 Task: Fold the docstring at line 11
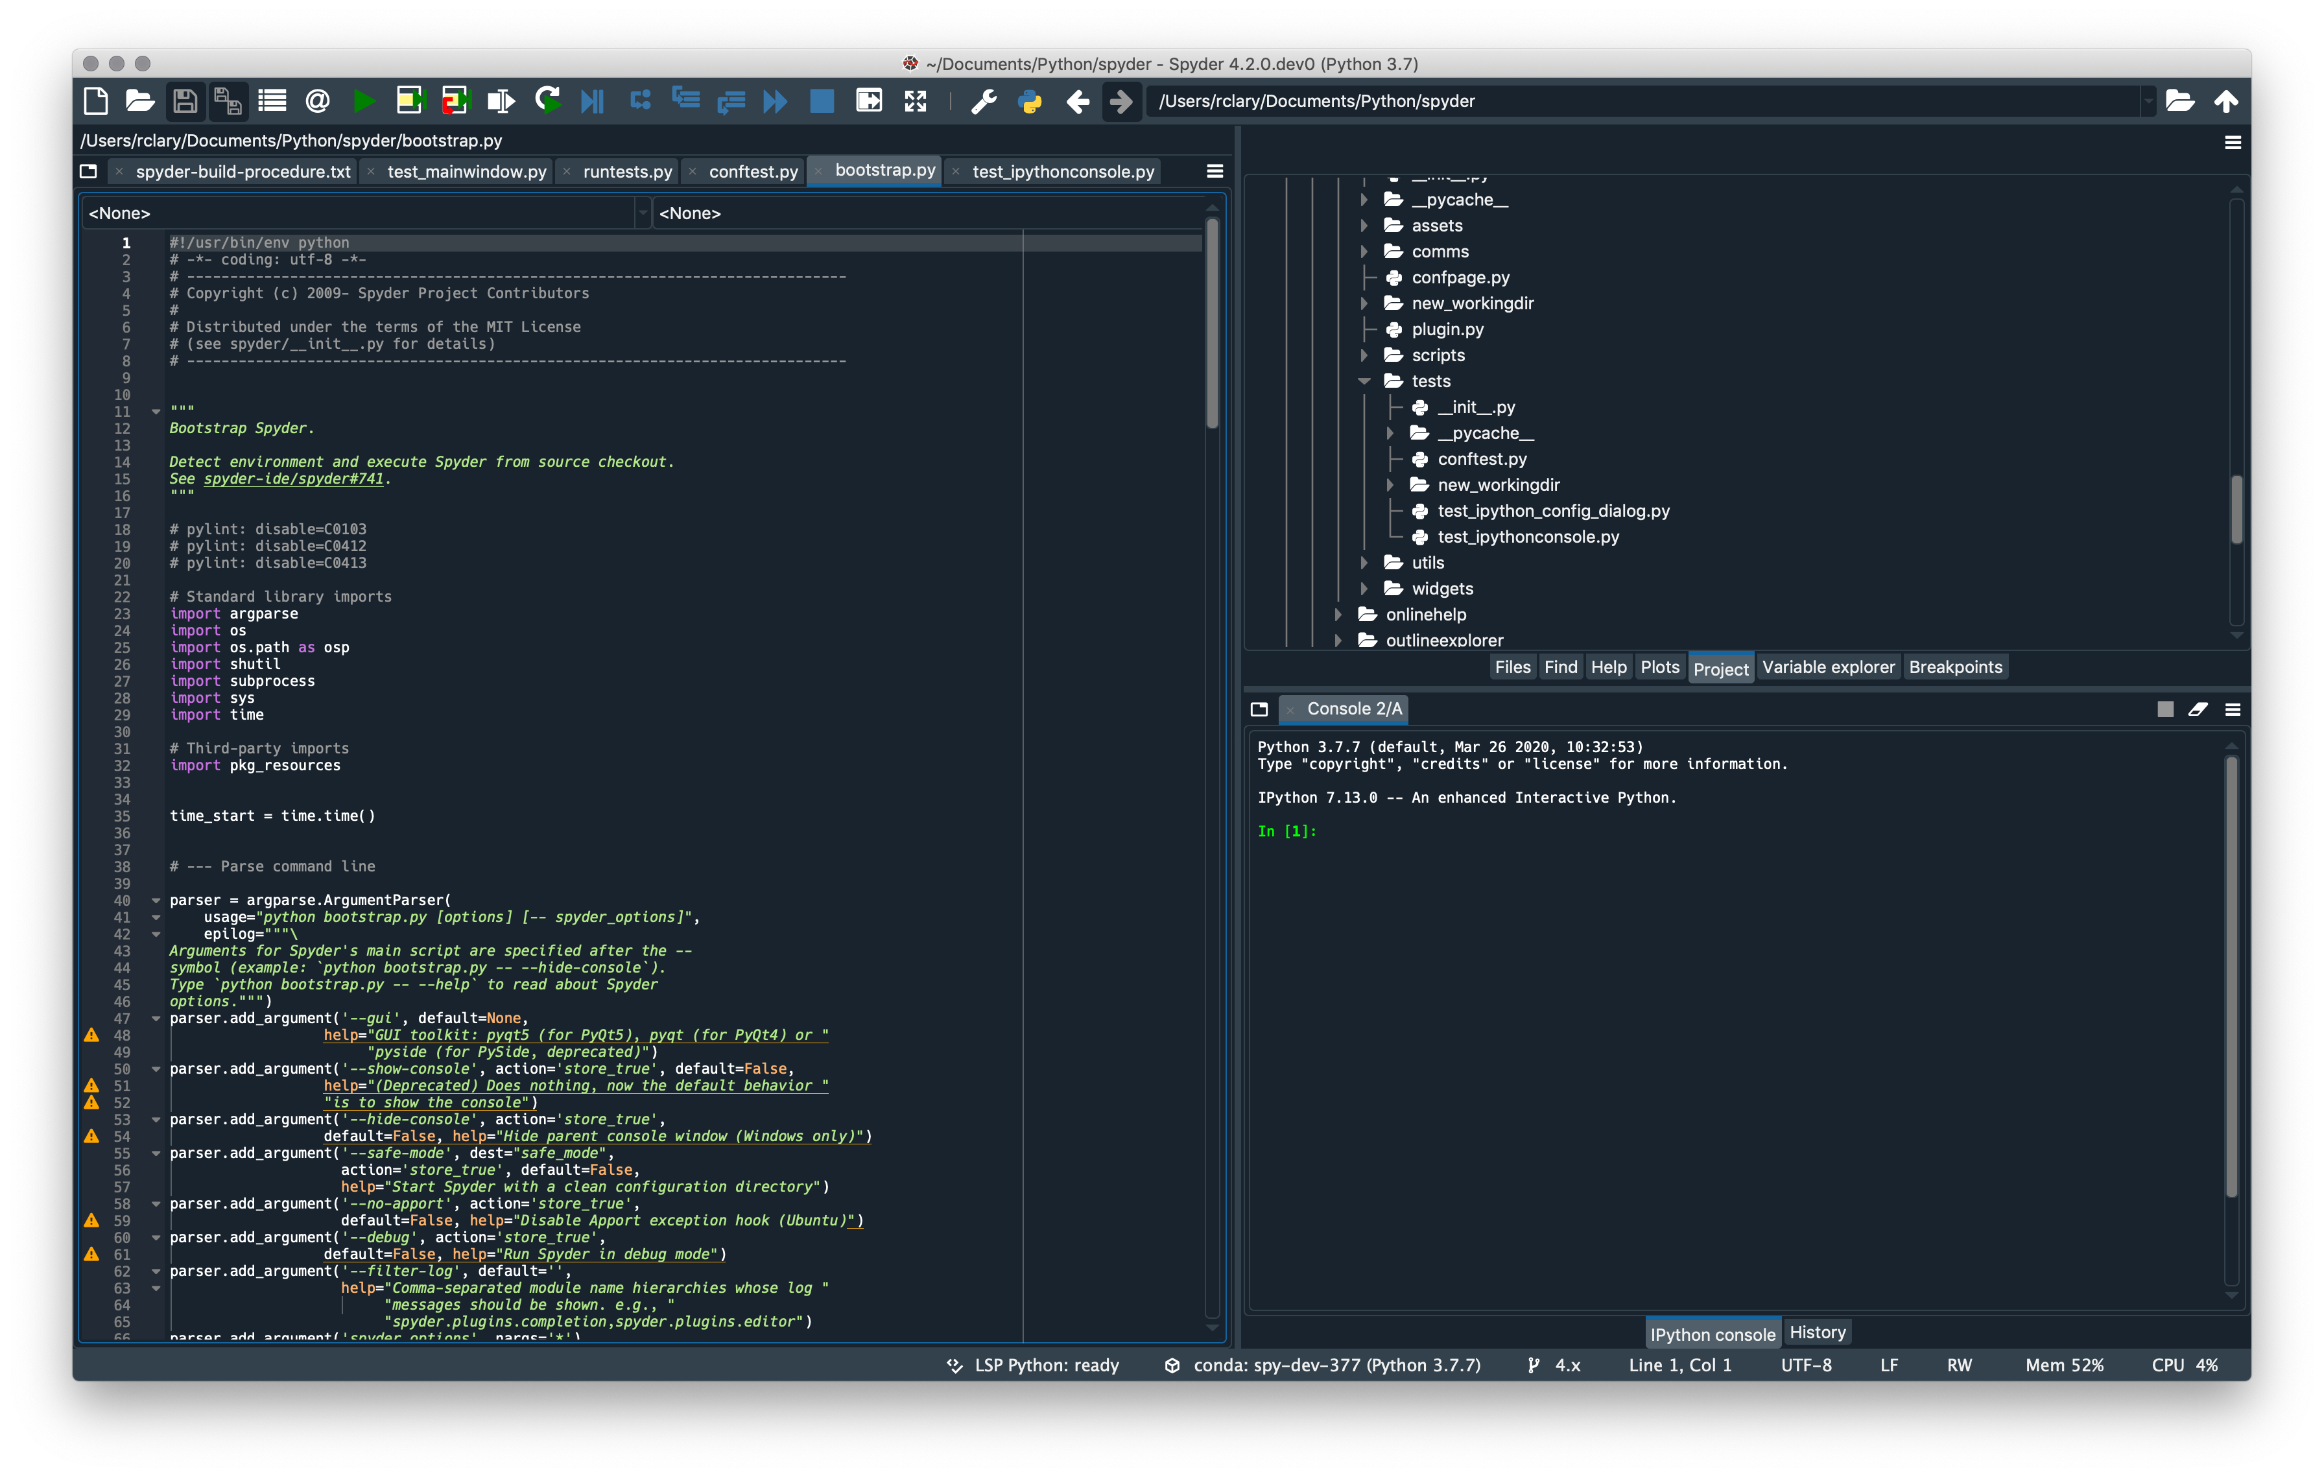pos(156,411)
